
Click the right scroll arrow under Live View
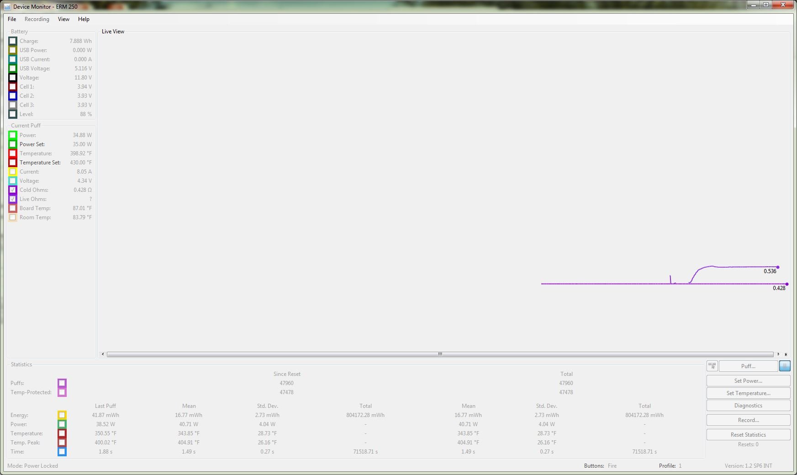(778, 354)
